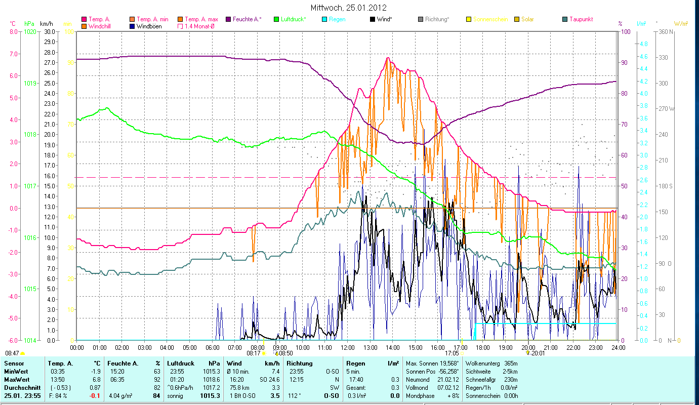Click the cyan Regen legend square
699x405 pixels.
coord(324,19)
